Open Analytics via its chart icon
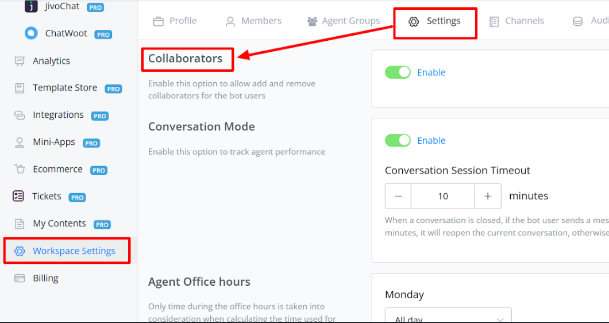This screenshot has width=609, height=323. 20,61
